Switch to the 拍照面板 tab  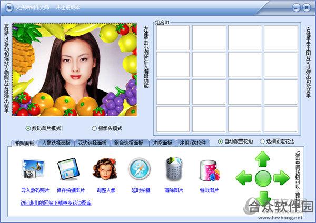point(25,143)
